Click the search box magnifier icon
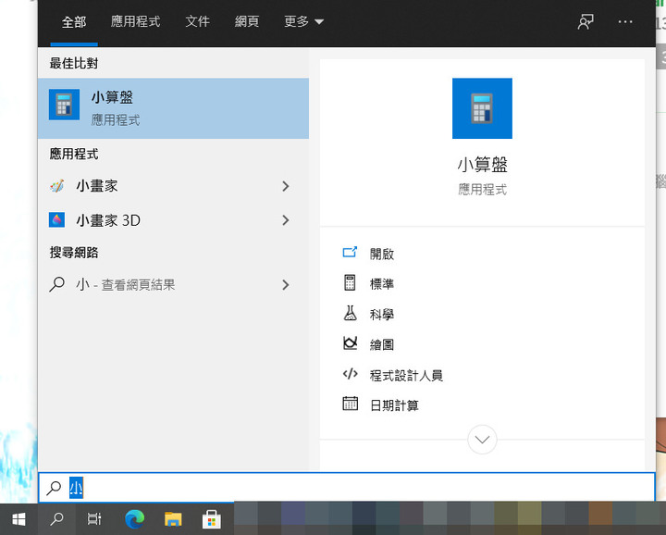The height and width of the screenshot is (535, 666). [54, 488]
